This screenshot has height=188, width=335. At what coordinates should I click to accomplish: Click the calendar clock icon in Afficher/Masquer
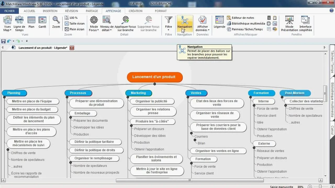269,29
